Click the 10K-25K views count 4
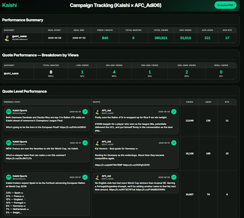Image resolution: width=244 pixels, height=218 pixels. (114, 72)
